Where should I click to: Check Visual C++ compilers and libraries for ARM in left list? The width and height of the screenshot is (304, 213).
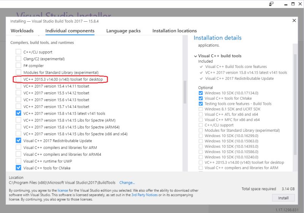[18, 147]
